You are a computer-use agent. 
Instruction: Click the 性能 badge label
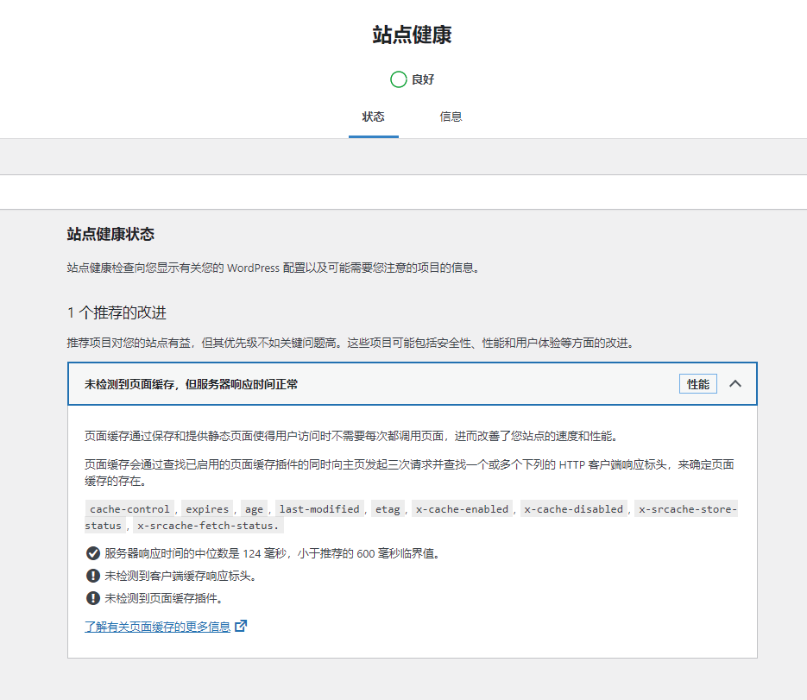click(x=697, y=384)
